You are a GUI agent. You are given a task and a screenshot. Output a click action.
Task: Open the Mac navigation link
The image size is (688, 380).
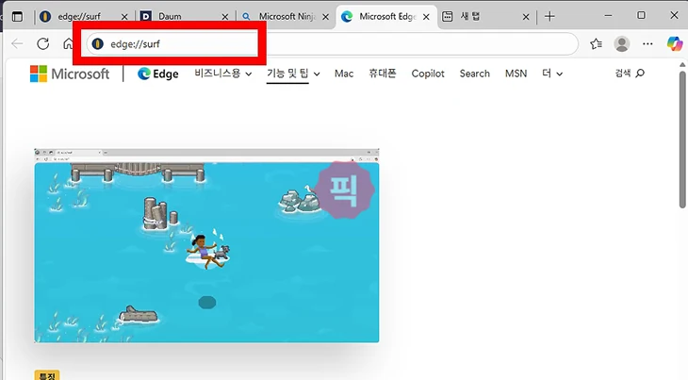coord(344,74)
